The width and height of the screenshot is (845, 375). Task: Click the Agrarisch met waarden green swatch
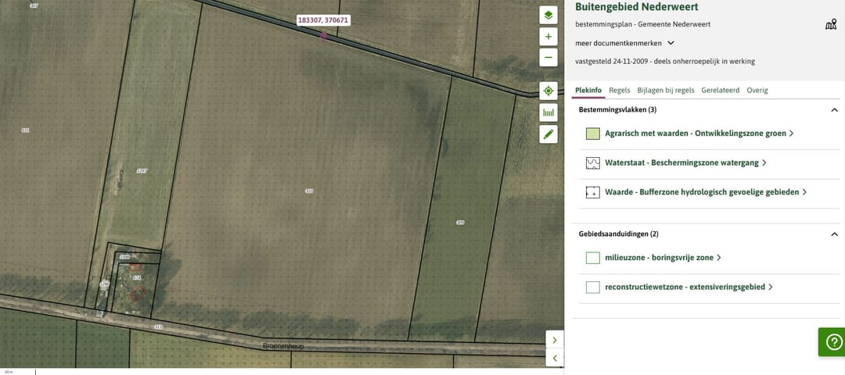click(x=593, y=134)
